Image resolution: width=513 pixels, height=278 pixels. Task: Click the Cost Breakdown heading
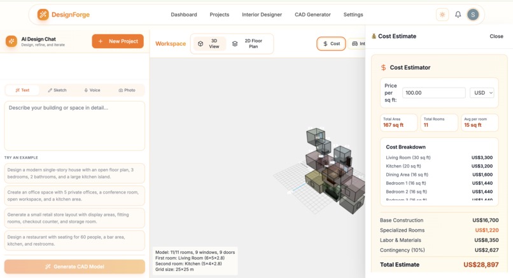(x=405, y=147)
